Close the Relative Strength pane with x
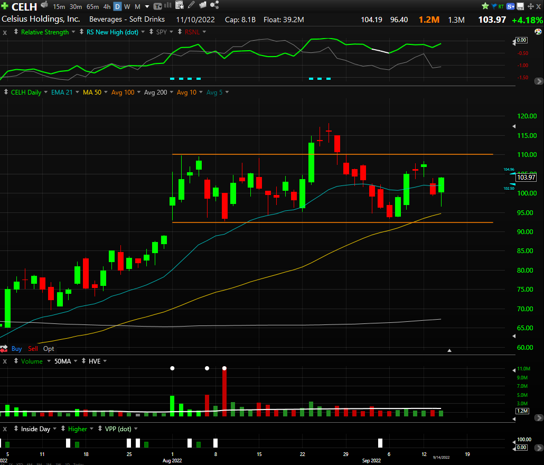Image resolution: width=544 pixels, height=465 pixels. pyautogui.click(x=5, y=33)
